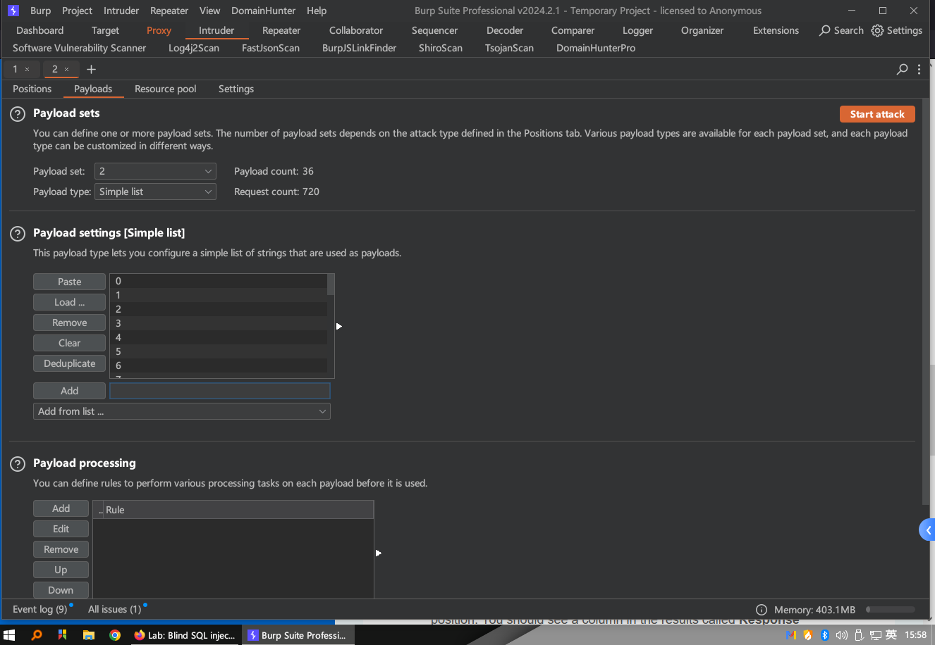Open taskbar search icon
Image resolution: width=935 pixels, height=645 pixels.
tap(37, 635)
